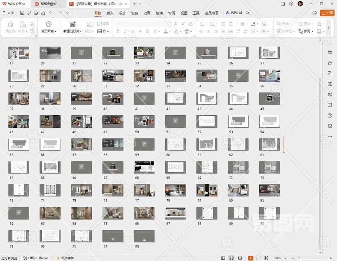Click the start slideshow from current slide icon
This screenshot has height=261, width=337.
[49, 24]
